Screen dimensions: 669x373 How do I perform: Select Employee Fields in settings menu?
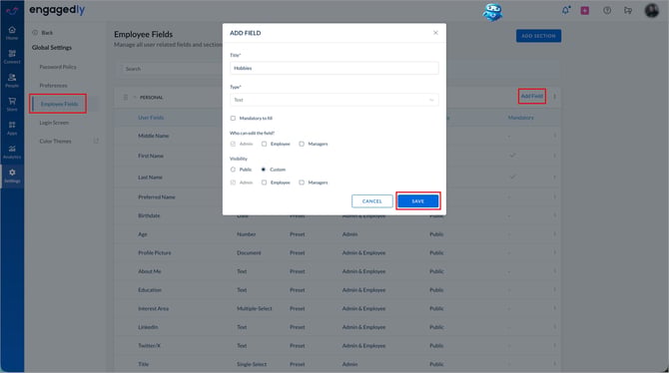59,104
